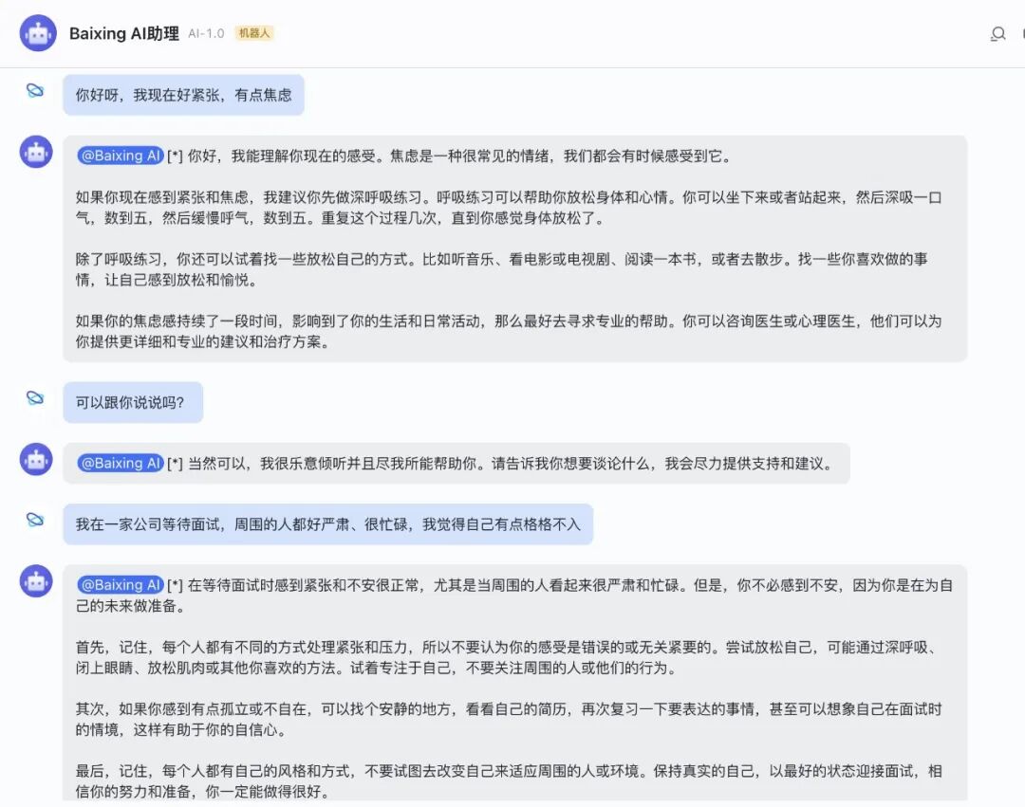1025x807 pixels.
Task: Click the user avatar beside the interview anxiety message
Action: point(35,518)
